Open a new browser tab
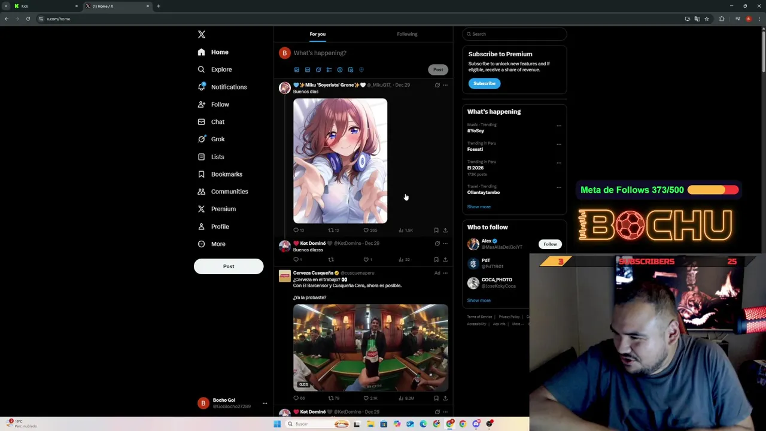Screen dimensions: 766x431 [x=159, y=6]
